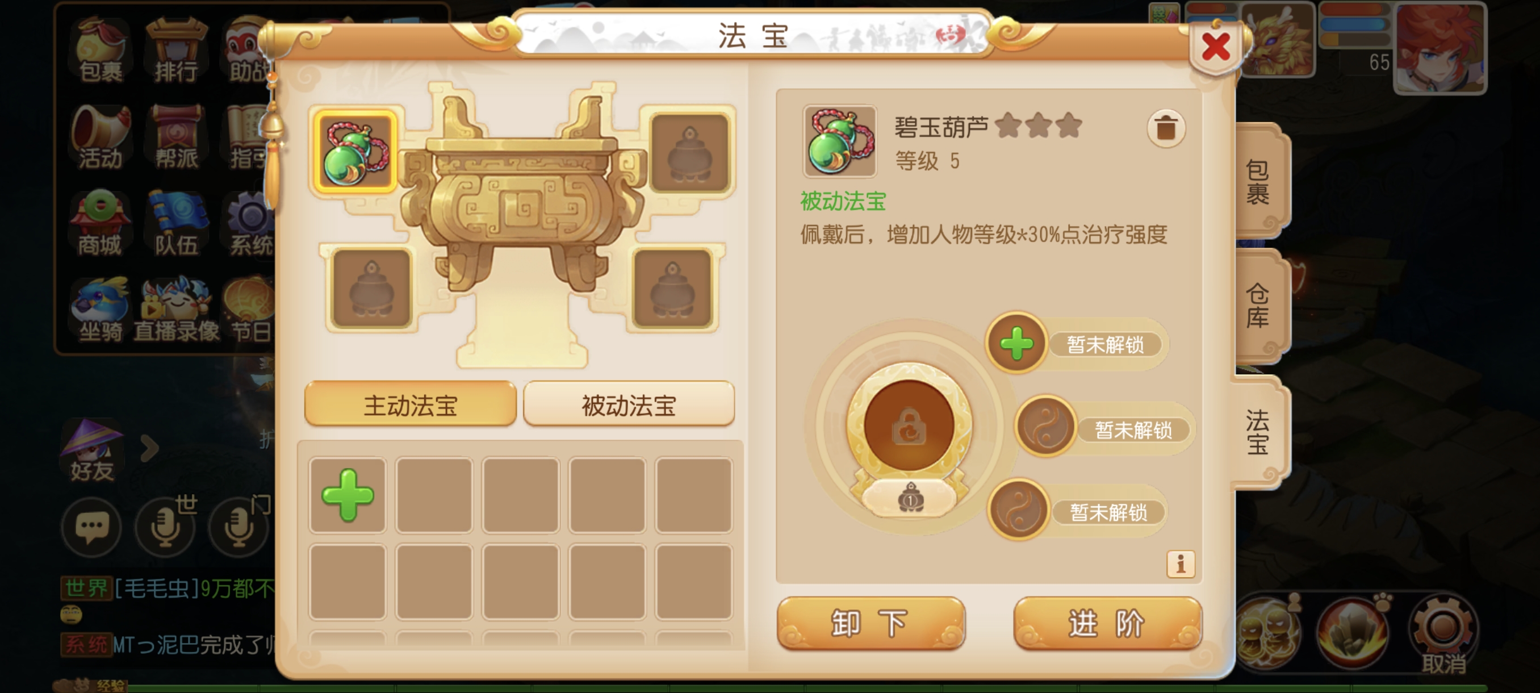Open the 仓库 side tab
The width and height of the screenshot is (1540, 693).
(1258, 306)
